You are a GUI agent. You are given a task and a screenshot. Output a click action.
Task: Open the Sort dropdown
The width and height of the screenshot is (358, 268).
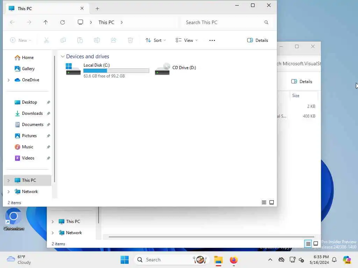pos(156,40)
